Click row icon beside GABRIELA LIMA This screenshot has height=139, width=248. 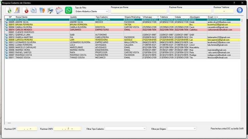pos(6,35)
